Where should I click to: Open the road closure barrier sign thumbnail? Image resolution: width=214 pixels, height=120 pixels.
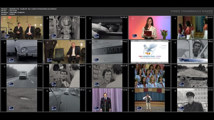tap(192, 76)
